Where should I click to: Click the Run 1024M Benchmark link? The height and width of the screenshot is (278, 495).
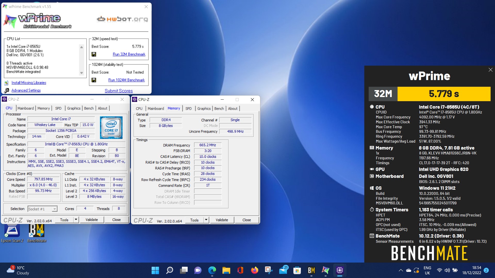click(126, 80)
